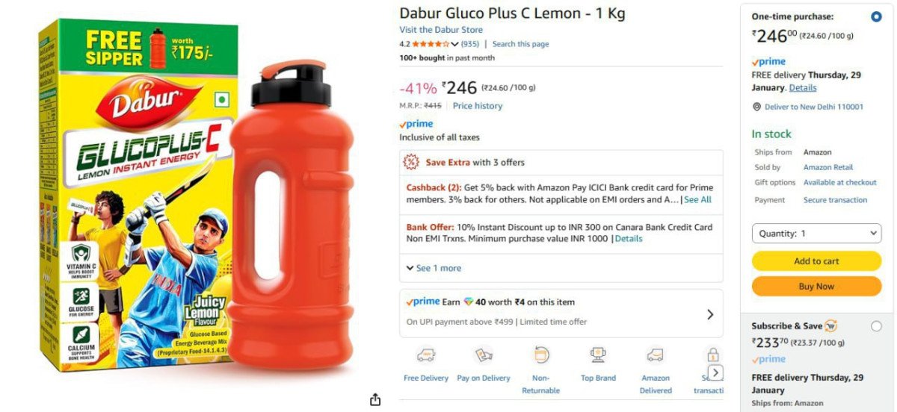Select the One-time purchase radio button

pyautogui.click(x=876, y=16)
